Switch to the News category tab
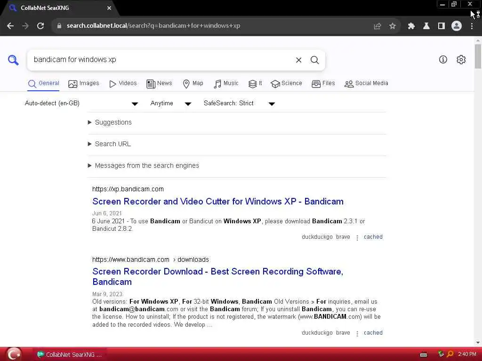This screenshot has height=361, width=482. pyautogui.click(x=159, y=84)
